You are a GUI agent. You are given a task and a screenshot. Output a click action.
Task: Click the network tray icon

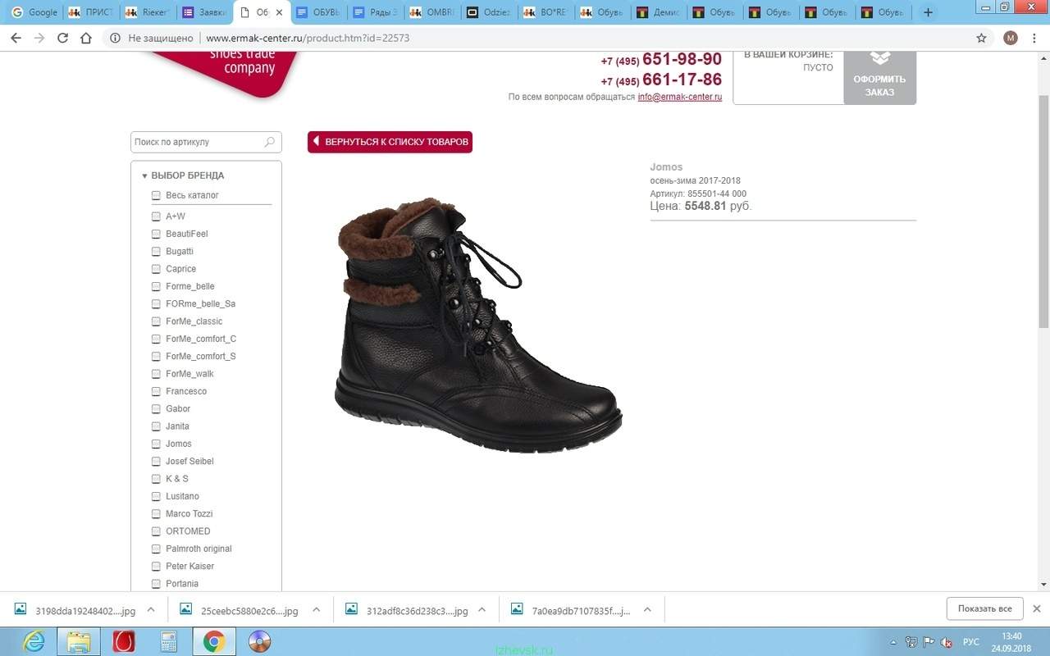point(911,642)
